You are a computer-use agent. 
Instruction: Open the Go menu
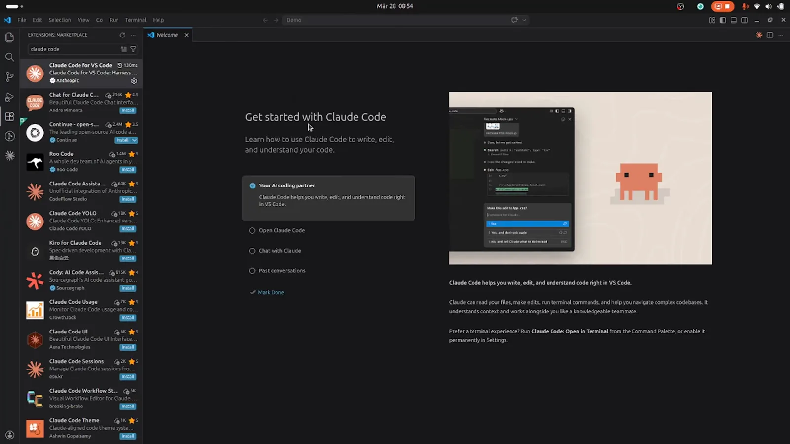[x=99, y=20]
